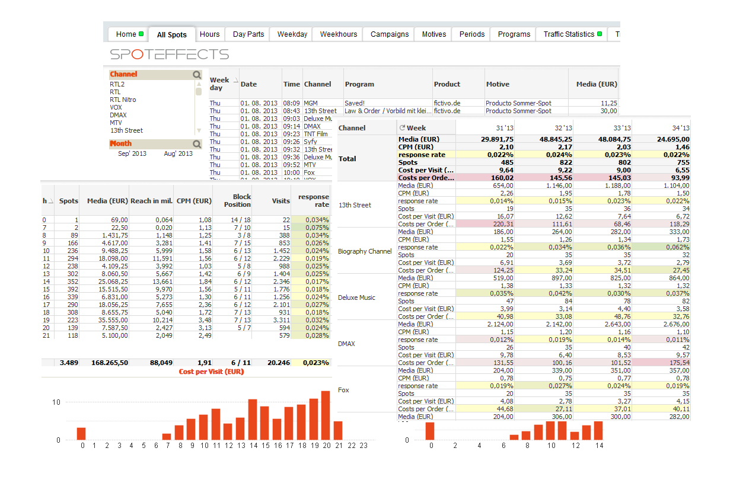Select RTL2 in Channel list
Viewport: 746px width, 480px height.
coord(117,84)
